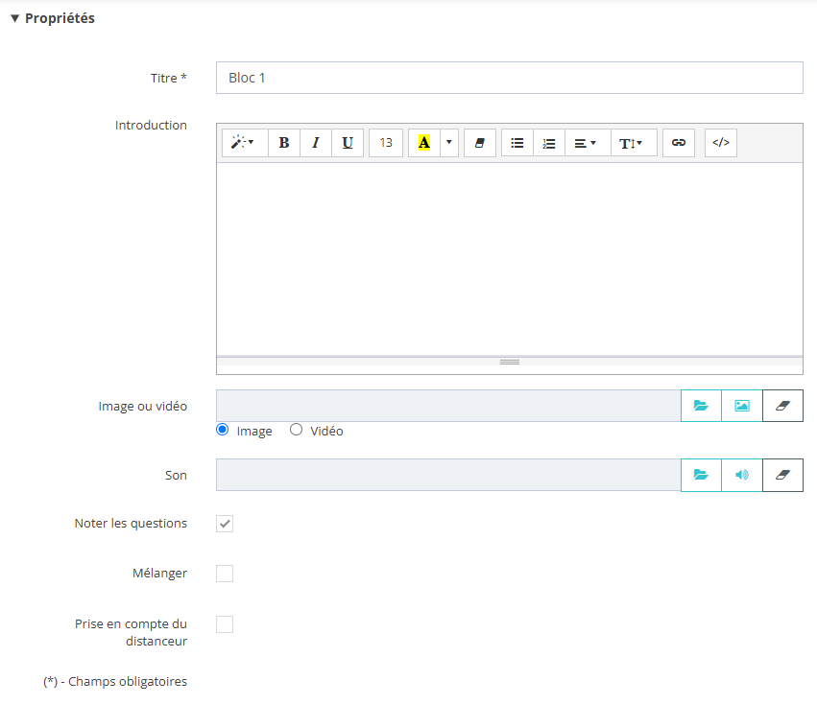Preview the selected sound file
This screenshot has width=817, height=704.
(x=741, y=475)
